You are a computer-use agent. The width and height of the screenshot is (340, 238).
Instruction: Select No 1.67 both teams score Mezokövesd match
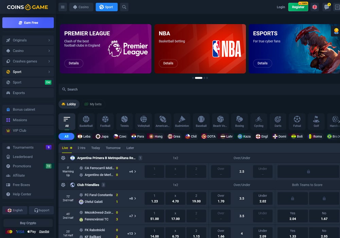(324, 216)
